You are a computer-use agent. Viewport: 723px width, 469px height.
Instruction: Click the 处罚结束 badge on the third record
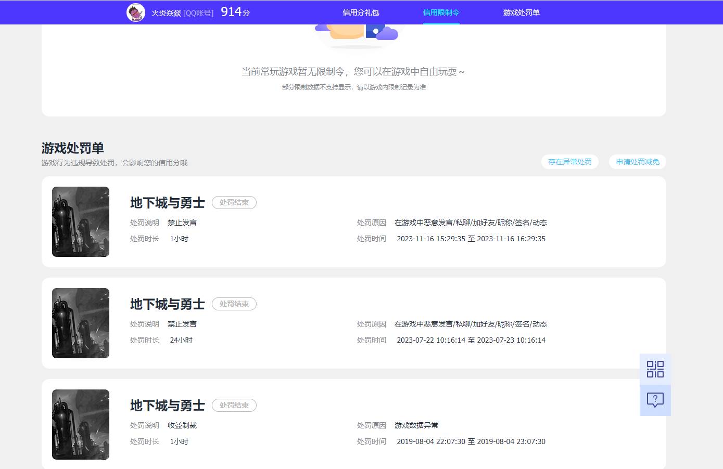pos(234,405)
